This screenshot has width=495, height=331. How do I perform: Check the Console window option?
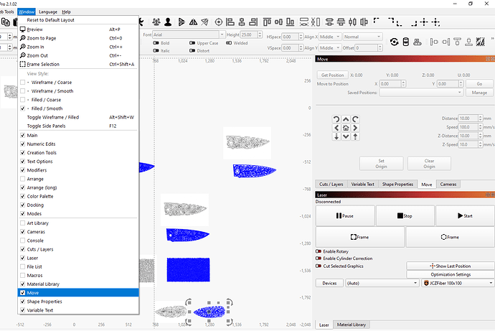(x=23, y=241)
